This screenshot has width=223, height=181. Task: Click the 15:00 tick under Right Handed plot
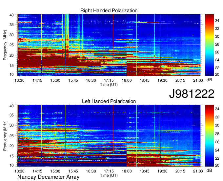(55, 80)
